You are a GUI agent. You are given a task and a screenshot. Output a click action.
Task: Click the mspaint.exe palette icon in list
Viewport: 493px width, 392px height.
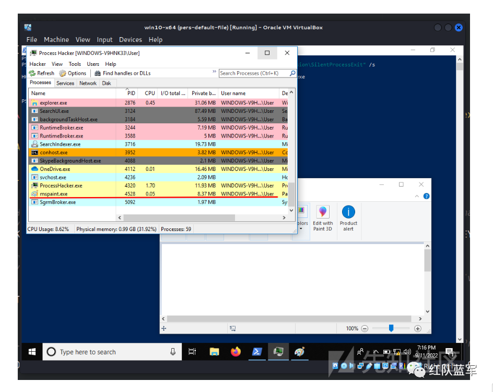point(34,194)
